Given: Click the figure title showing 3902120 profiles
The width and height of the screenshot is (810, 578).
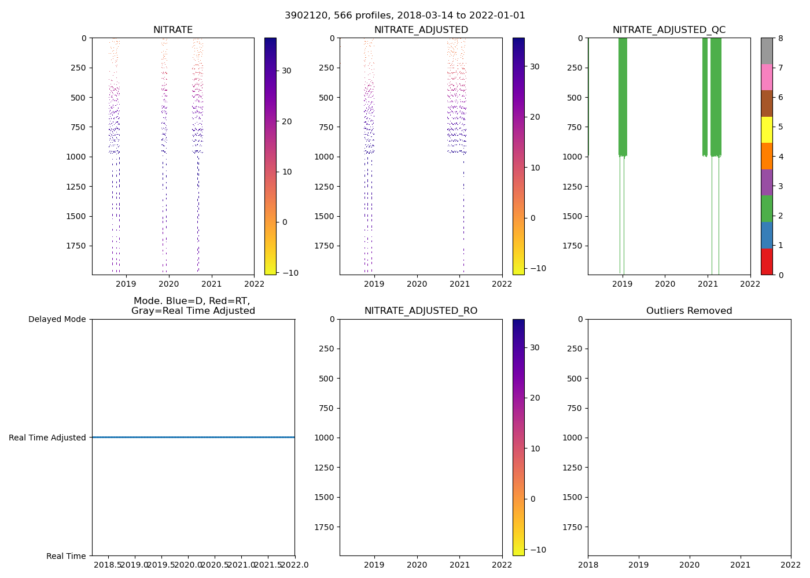Looking at the screenshot, I should coord(404,16).
